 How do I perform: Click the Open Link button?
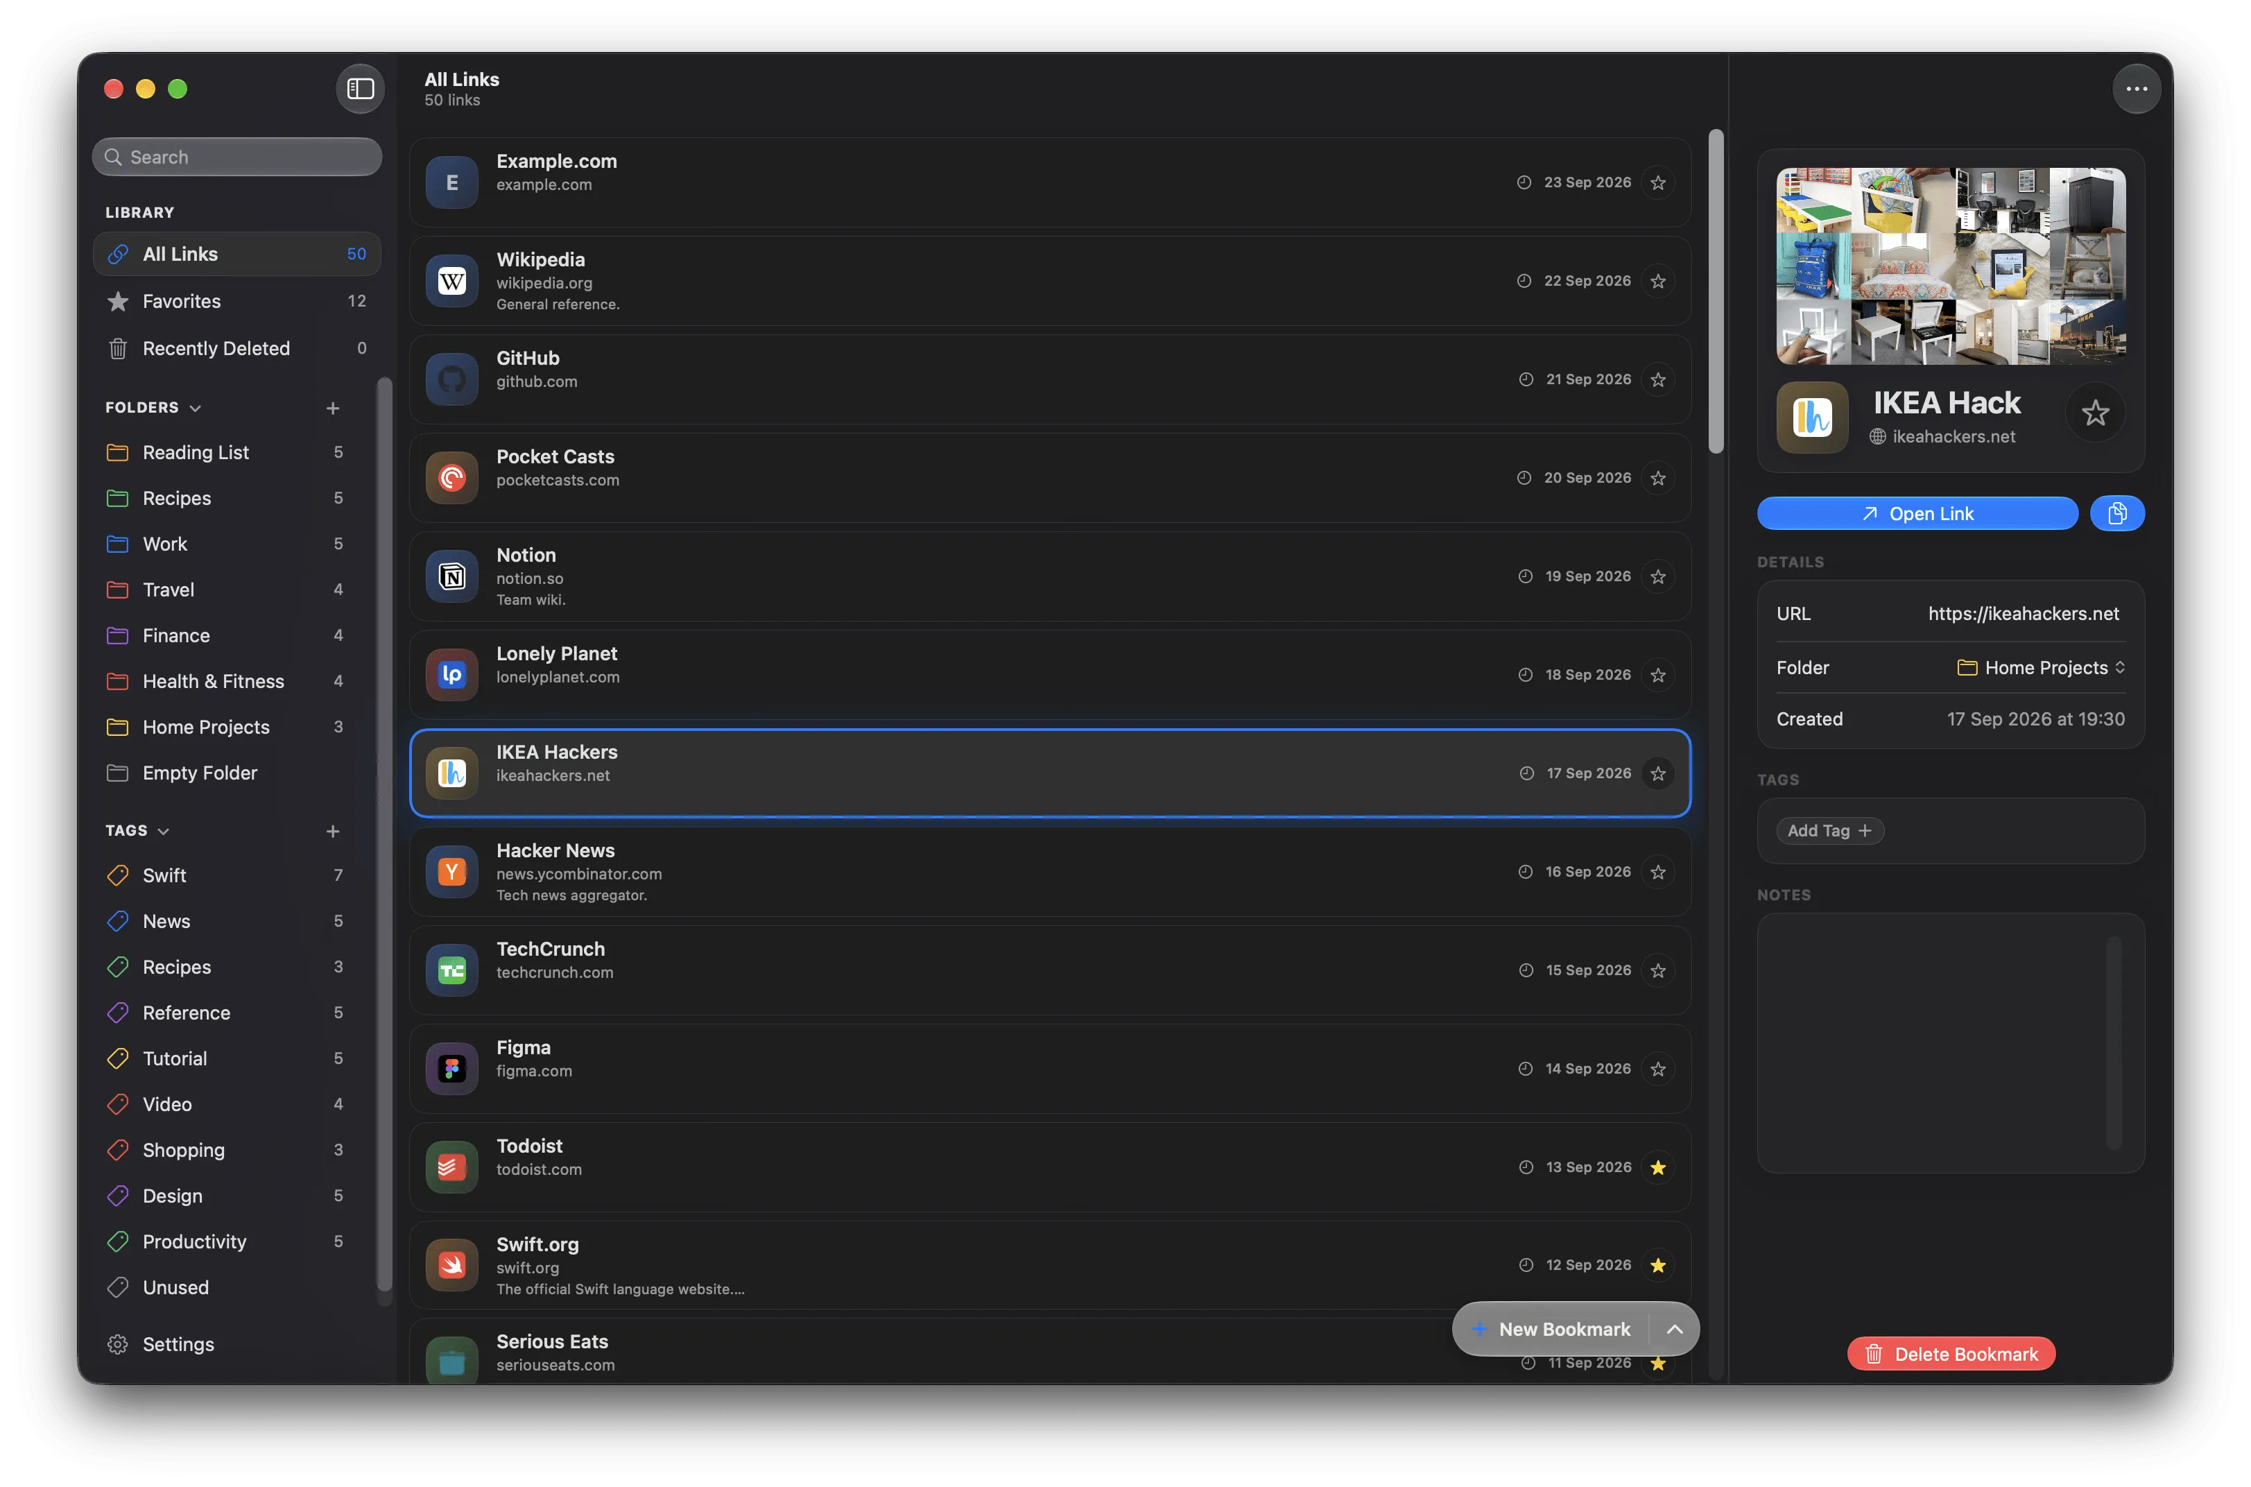(x=1916, y=513)
